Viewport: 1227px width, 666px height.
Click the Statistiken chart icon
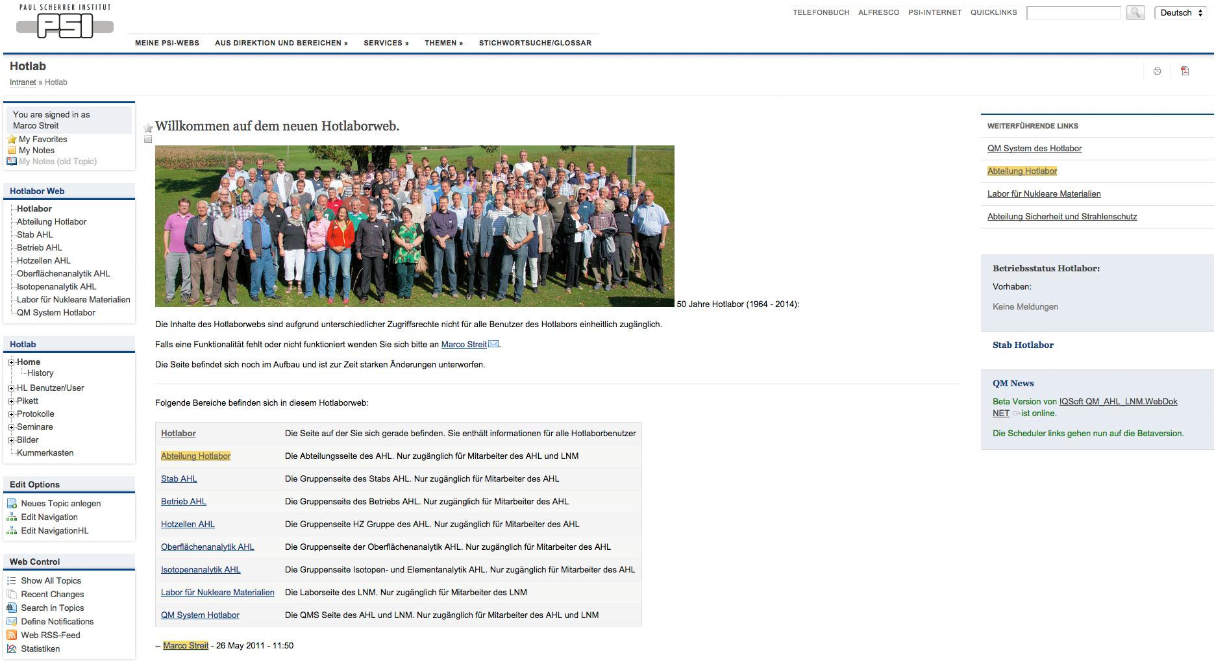click(12, 649)
